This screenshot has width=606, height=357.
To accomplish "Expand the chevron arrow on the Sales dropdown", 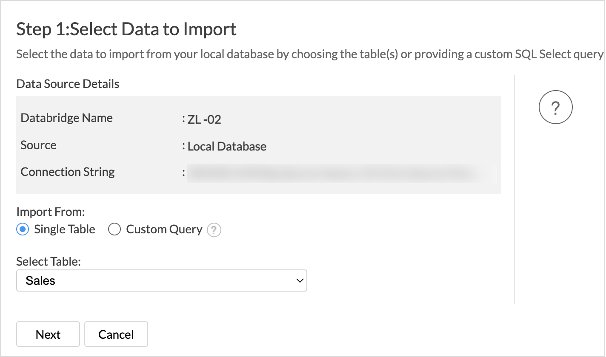I will click(x=300, y=280).
